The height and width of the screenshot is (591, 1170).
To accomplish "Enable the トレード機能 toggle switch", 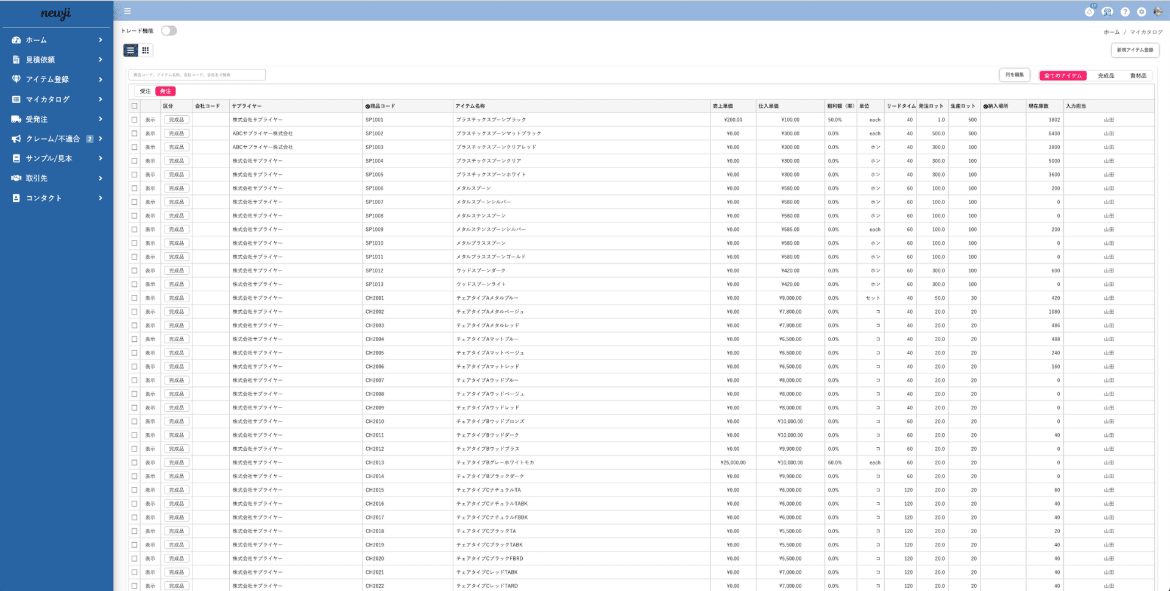I will point(169,30).
